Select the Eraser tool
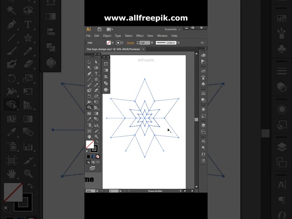Viewport: 292px width, 219px height. click(x=96, y=90)
